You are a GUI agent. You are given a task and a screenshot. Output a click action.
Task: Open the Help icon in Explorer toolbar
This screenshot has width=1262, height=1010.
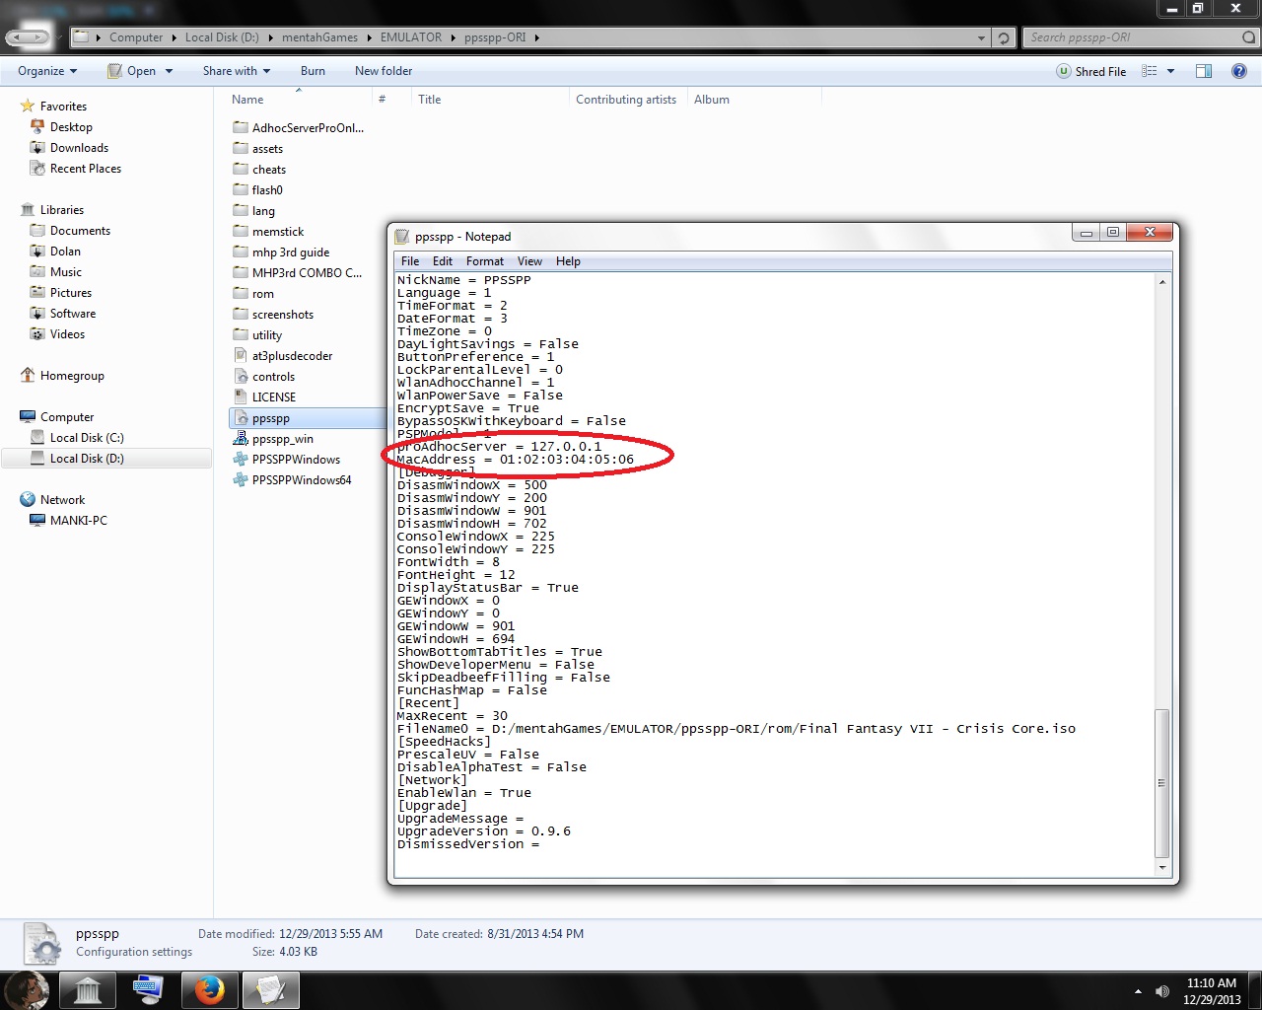click(x=1239, y=71)
